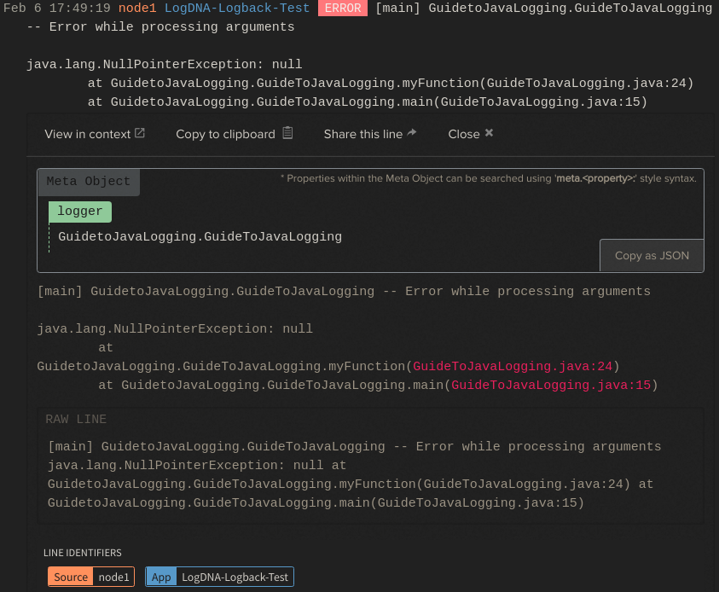Click LogDNA-Logback-Test value in App identifier
The height and width of the screenshot is (592, 719).
235,577
